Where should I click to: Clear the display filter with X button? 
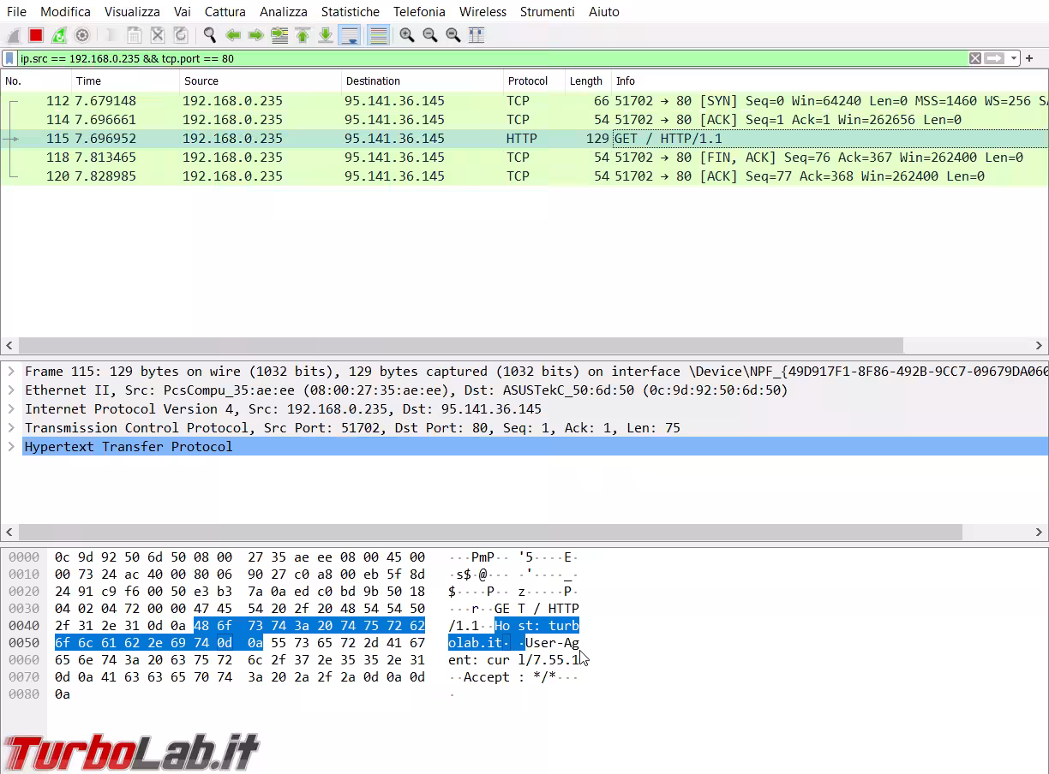click(x=975, y=58)
